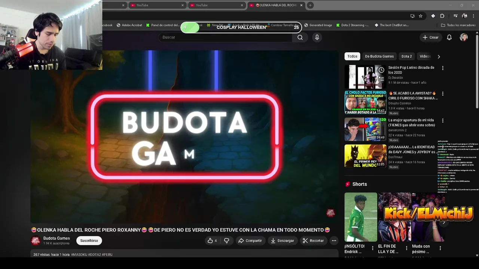Open the Chrome three-dot menu
This screenshot has height=269, width=479.
pos(473,16)
